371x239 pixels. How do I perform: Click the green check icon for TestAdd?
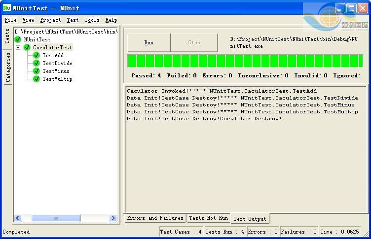click(36, 55)
